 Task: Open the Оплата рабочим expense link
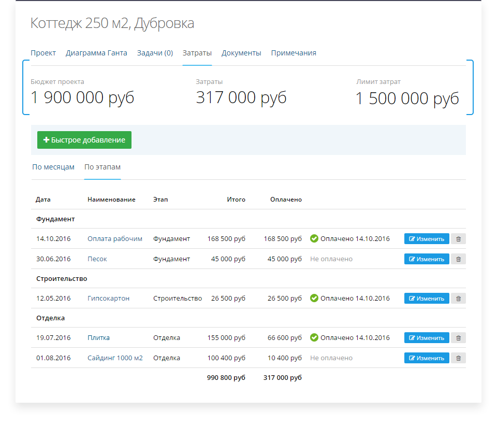pyautogui.click(x=115, y=239)
